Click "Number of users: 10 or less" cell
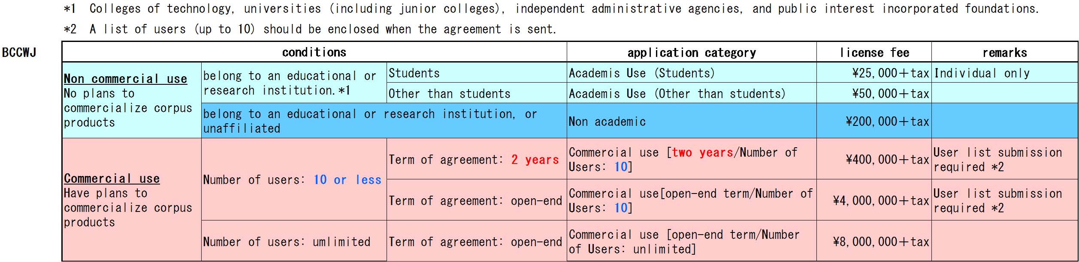 pos(292,180)
